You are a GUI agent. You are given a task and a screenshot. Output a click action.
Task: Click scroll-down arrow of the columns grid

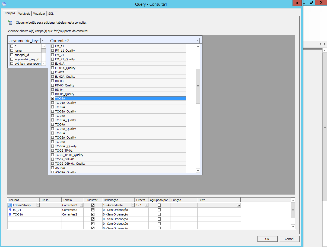[293, 226]
